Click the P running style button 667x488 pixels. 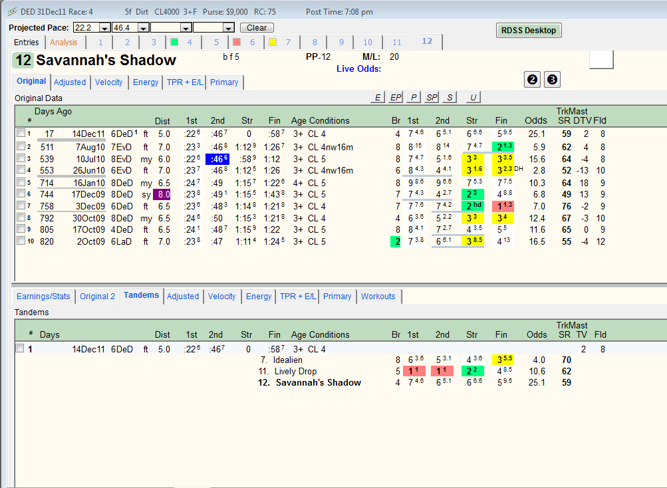414,98
